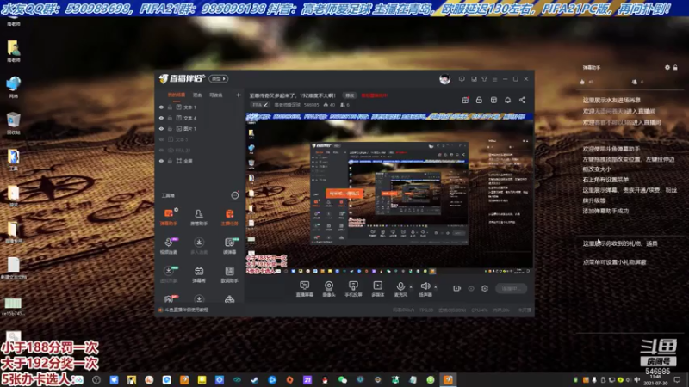The image size is (689, 387).
Task: Toggle visibility of 全屏 layer
Action: pos(161,161)
